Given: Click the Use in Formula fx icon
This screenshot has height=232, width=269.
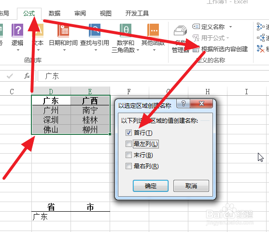Looking at the screenshot, I should point(196,38).
